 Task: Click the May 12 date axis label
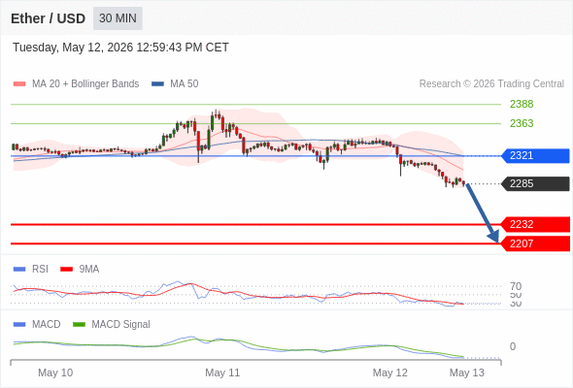click(x=389, y=372)
